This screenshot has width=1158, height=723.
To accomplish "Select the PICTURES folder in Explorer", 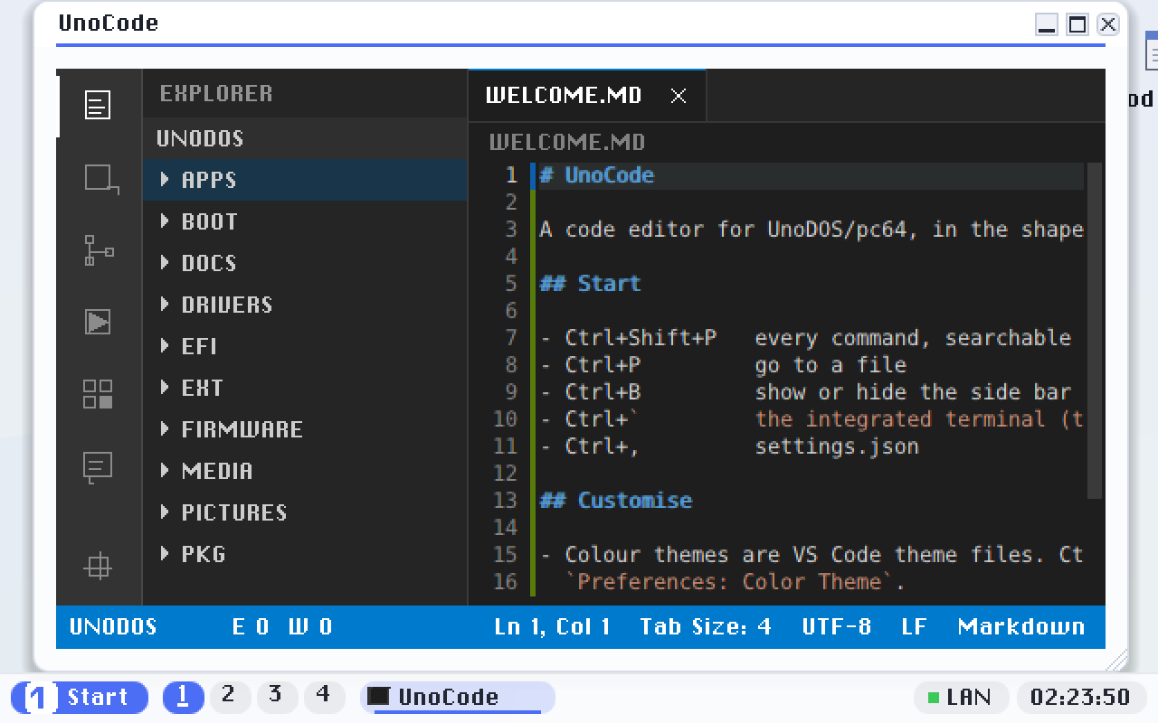I will point(305,512).
